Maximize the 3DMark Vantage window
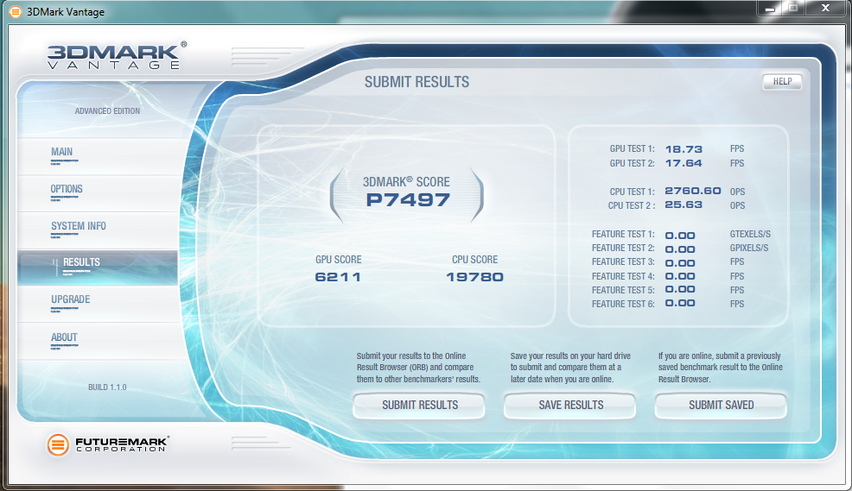 793,8
